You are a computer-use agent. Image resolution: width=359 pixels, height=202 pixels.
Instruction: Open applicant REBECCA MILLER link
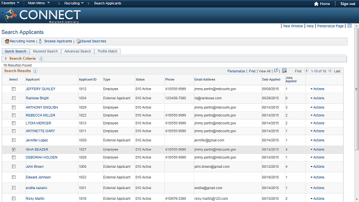pos(40,115)
